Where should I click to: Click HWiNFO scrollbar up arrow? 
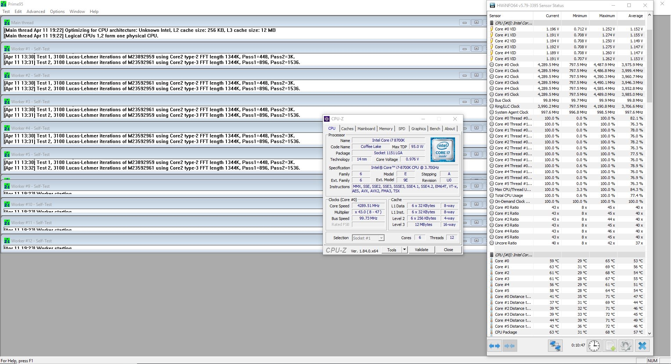pos(649,15)
